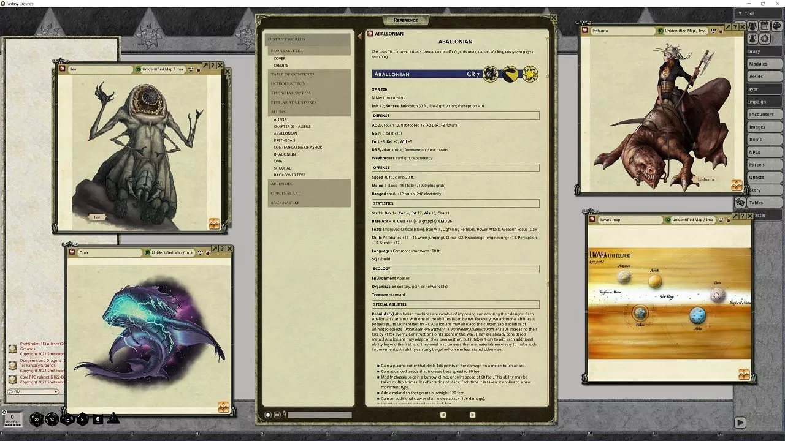Screen dimensions: 785x441
Task: Open the calendar tool icon in sidebar
Action: [765, 26]
